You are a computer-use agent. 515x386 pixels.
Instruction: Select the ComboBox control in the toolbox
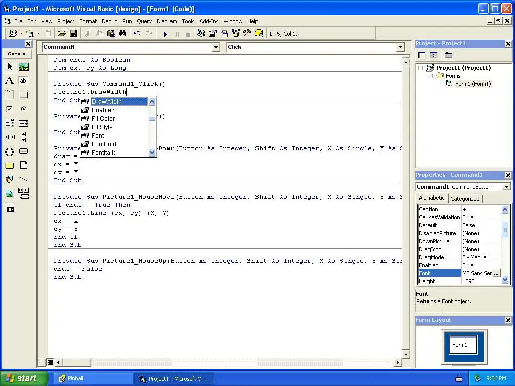coord(10,123)
